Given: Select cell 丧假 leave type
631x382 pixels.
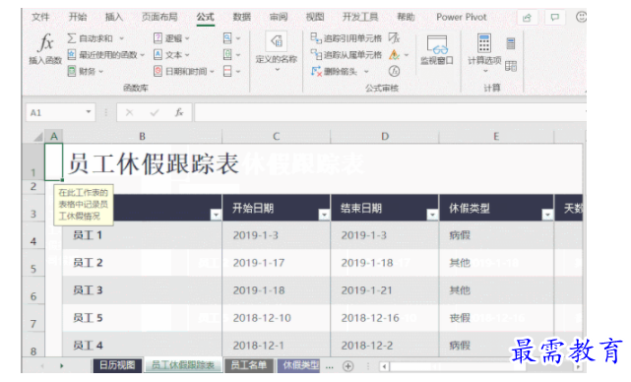Looking at the screenshot, I should pyautogui.click(x=496, y=318).
